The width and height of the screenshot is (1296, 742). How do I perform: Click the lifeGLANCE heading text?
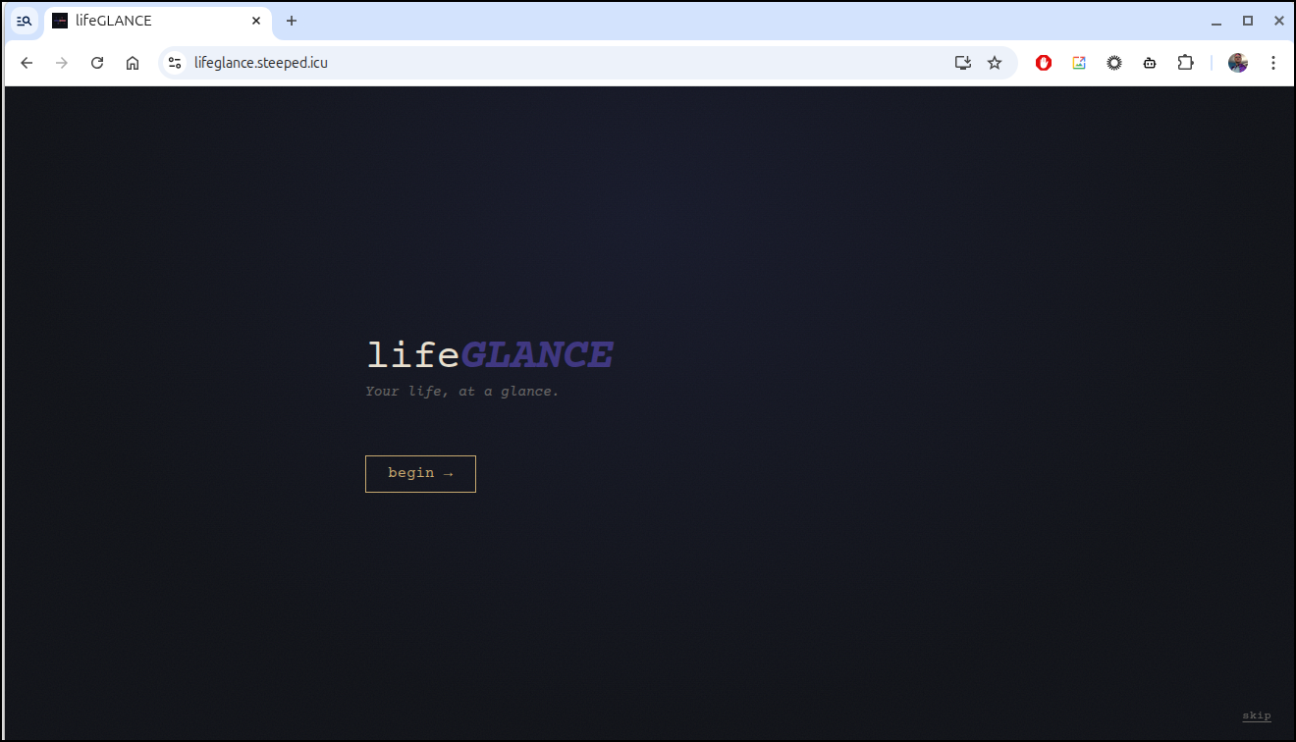click(x=490, y=355)
